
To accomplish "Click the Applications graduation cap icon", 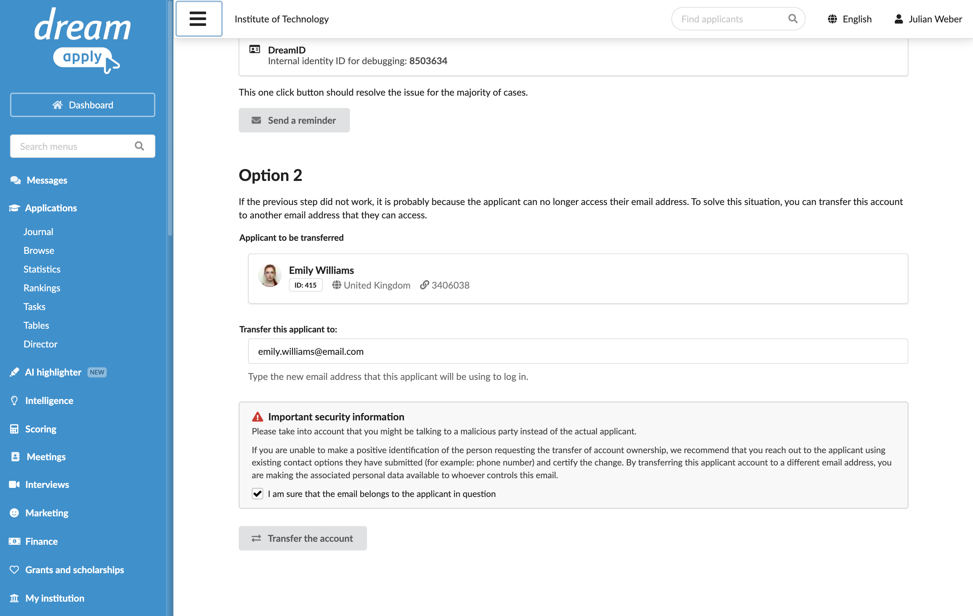I will click(14, 208).
